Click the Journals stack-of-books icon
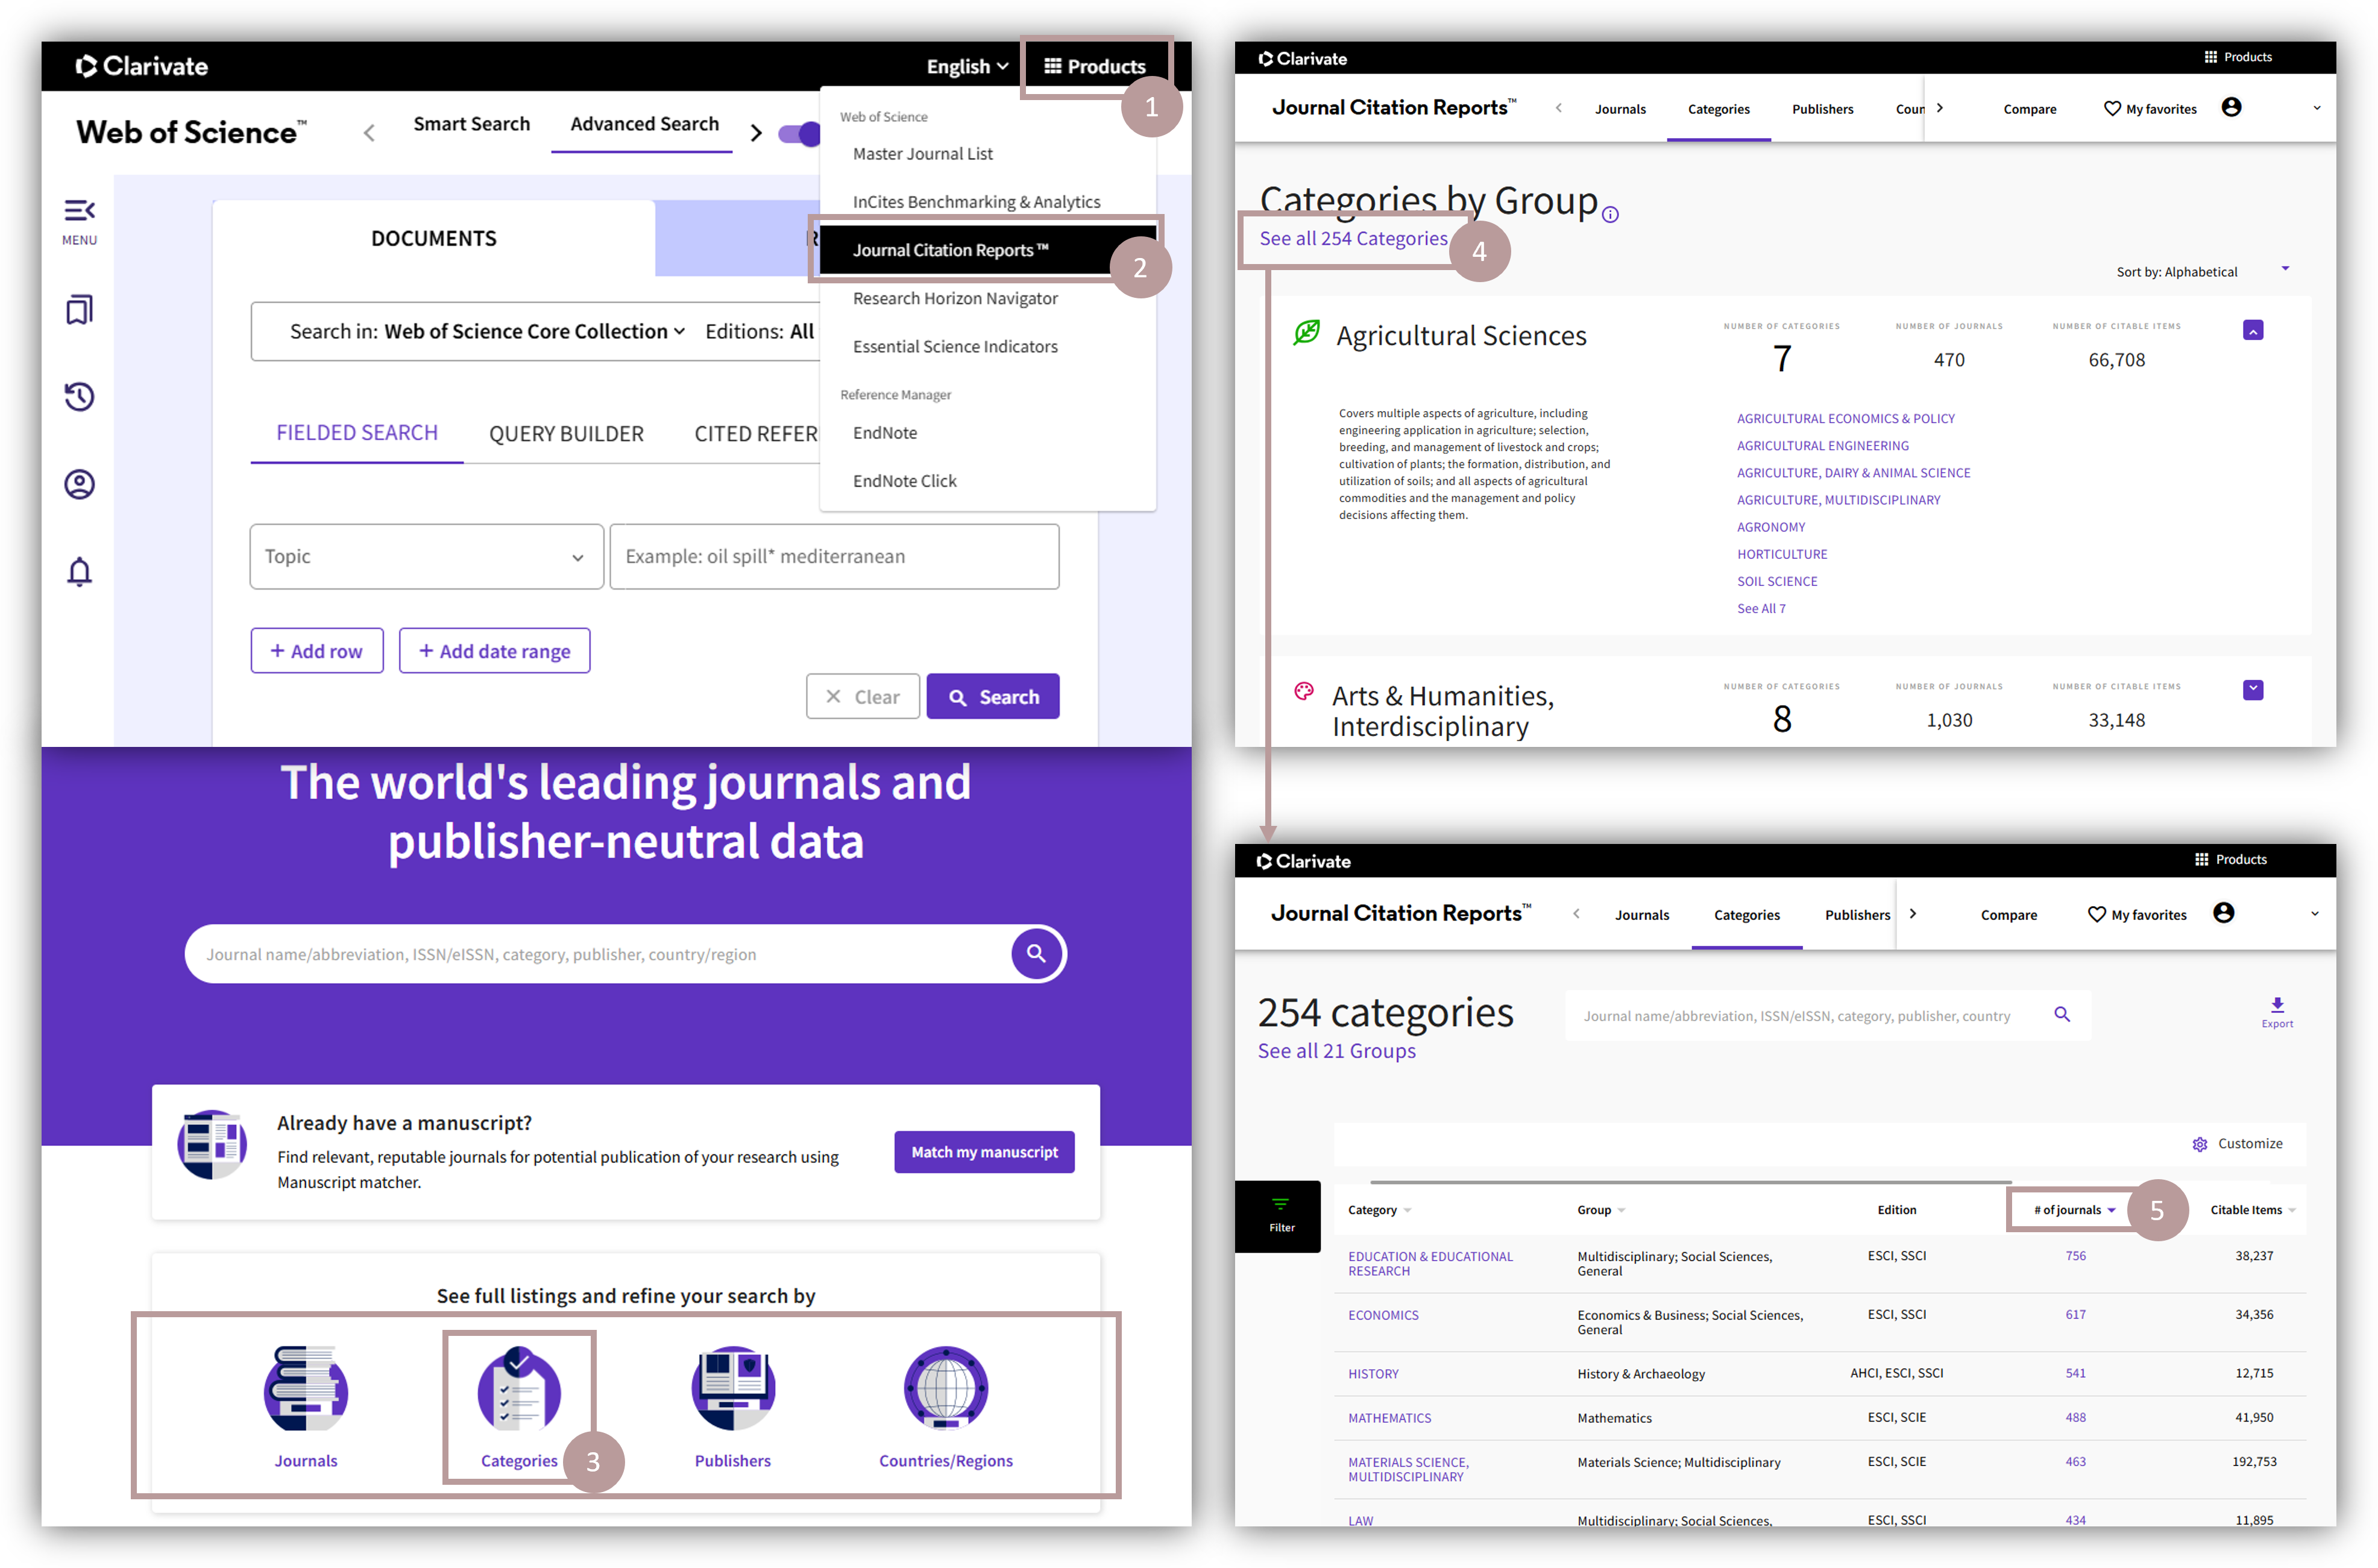Screen dimensions: 2378x1568 click(x=306, y=1388)
